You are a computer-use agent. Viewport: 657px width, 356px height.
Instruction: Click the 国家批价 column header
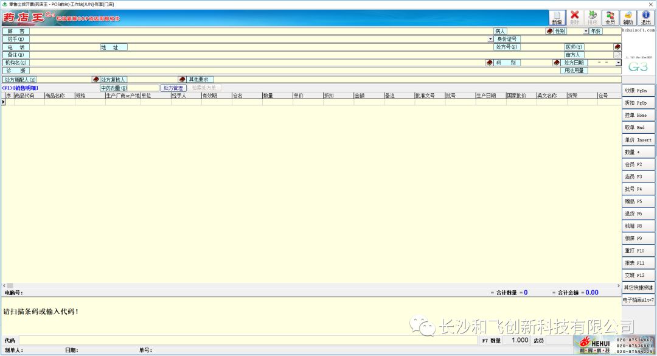tap(521, 96)
